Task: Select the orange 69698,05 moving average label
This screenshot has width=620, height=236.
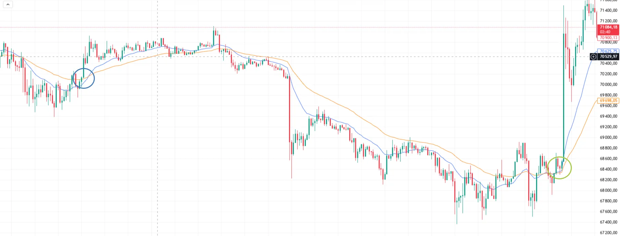Action: (x=608, y=100)
